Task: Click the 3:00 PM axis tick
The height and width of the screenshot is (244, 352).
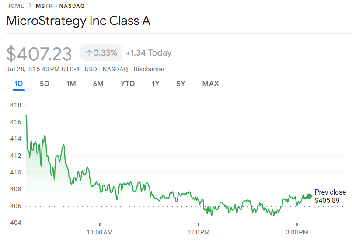Action: pos(297,232)
